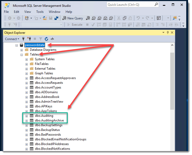
Task: Open the Activity Monitor icon
Action: coord(159,18)
